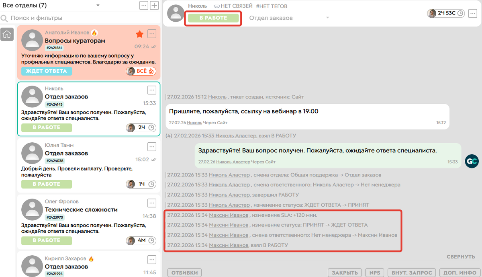This screenshot has width=482, height=277.
Task: Click the 1Ч timer badge on Юлия Тамм card
Action: 141,184
